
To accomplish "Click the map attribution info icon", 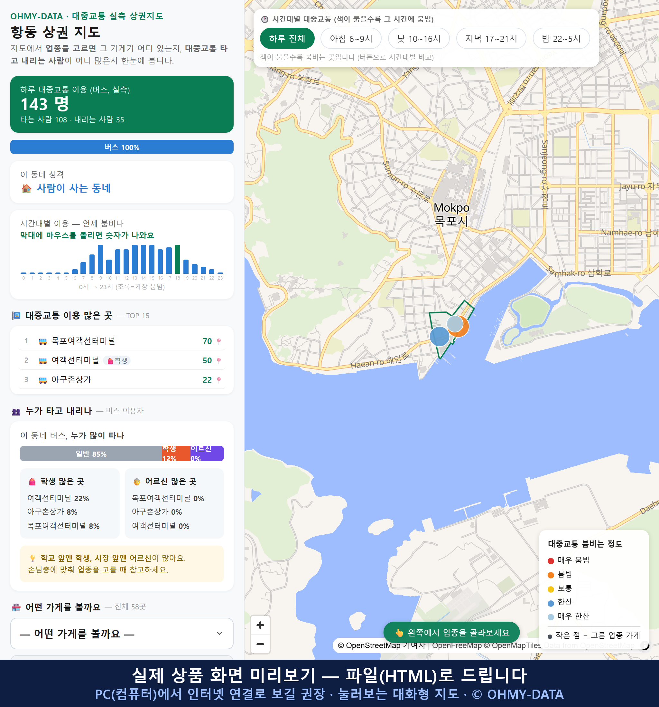I will [x=645, y=645].
